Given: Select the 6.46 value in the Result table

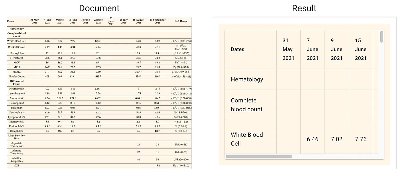Looking at the screenshot, I should (x=312, y=139).
